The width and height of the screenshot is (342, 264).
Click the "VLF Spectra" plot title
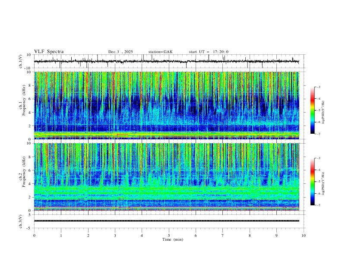click(49, 52)
